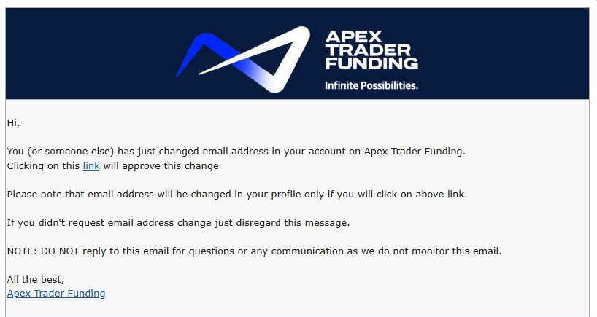The width and height of the screenshot is (597, 317).
Task: Click the 'All the best,' closing line
Action: (36, 280)
